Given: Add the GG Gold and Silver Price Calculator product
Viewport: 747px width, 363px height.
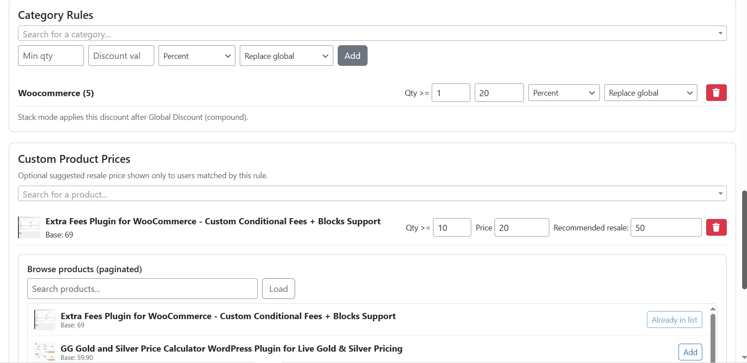Looking at the screenshot, I should pyautogui.click(x=690, y=352).
